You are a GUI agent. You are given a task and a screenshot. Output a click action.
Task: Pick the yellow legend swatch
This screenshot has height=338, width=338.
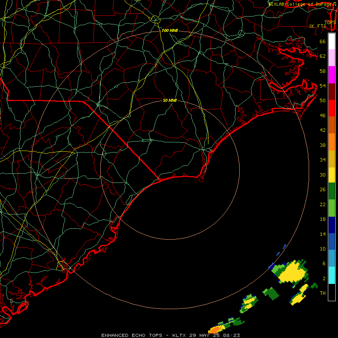coord(332,175)
